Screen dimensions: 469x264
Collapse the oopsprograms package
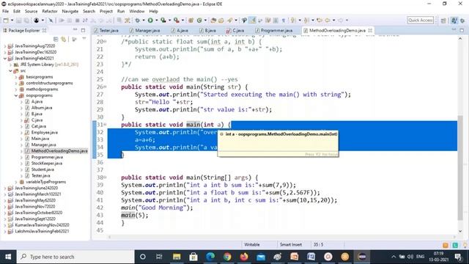pyautogui.click(x=16, y=95)
